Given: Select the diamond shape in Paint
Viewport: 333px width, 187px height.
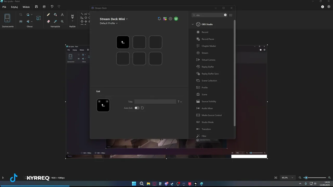Looking at the screenshot, I should 86,18.
